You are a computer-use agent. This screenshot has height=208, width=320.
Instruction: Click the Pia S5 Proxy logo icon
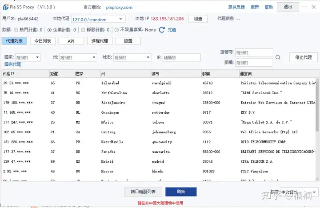point(5,7)
